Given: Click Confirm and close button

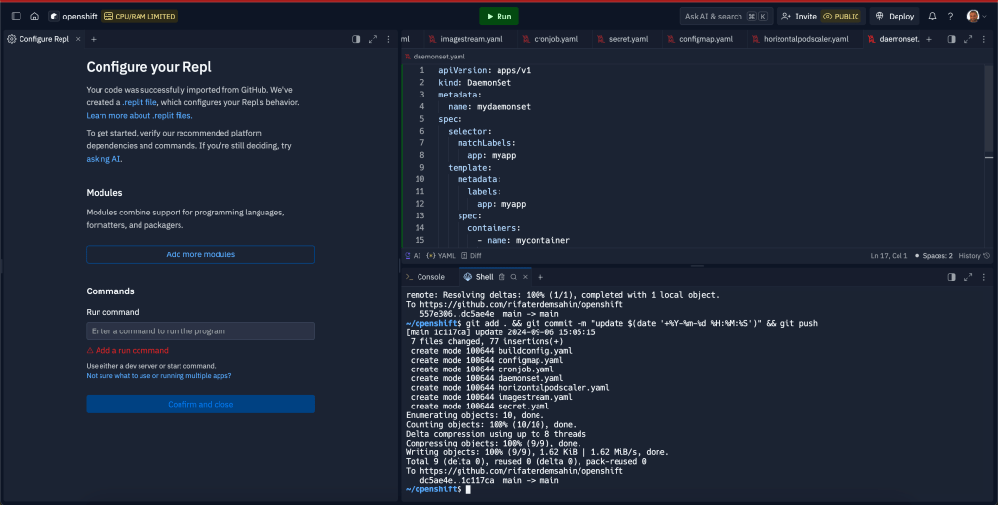Looking at the screenshot, I should [x=201, y=404].
